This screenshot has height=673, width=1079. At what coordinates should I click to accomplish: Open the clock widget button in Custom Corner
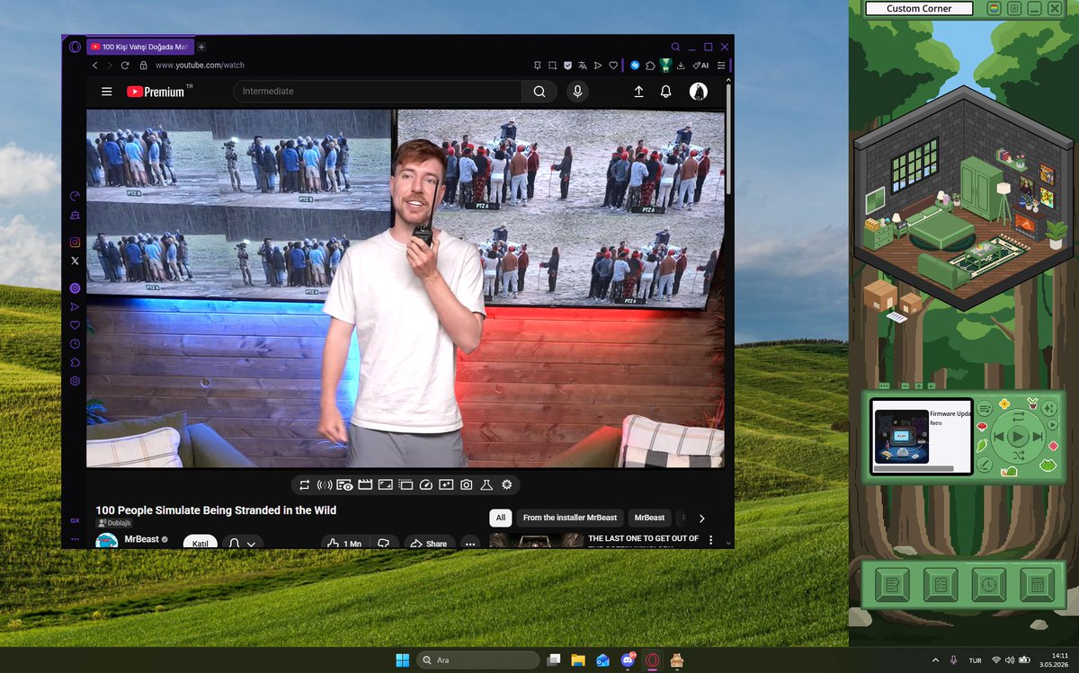(988, 585)
